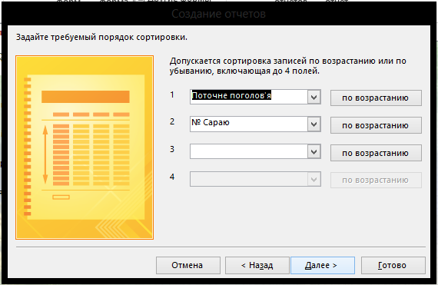Toggle sort order button for field 2
Screen dimensions: 438x285
click(376, 125)
